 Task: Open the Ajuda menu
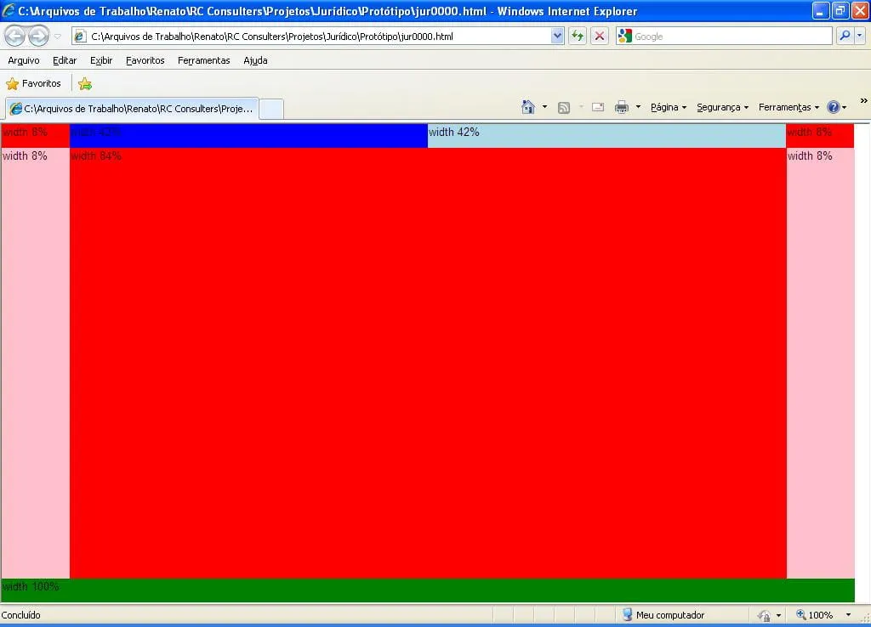[255, 60]
